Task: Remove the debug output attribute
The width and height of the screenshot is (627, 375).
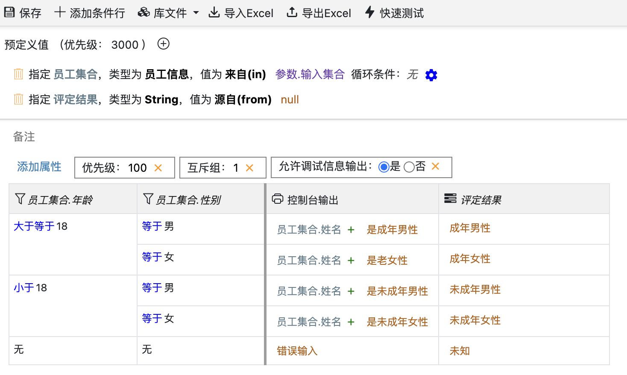Action: [435, 167]
